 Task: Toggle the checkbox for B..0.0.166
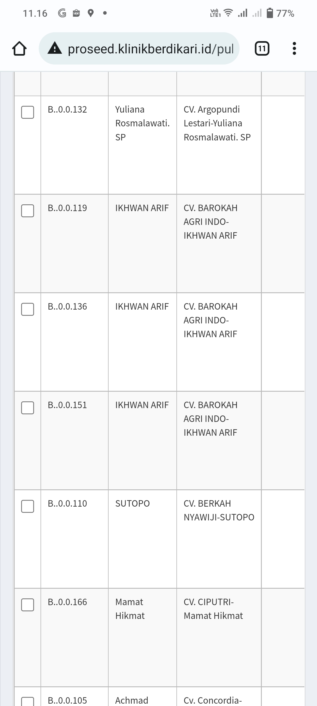point(28,605)
